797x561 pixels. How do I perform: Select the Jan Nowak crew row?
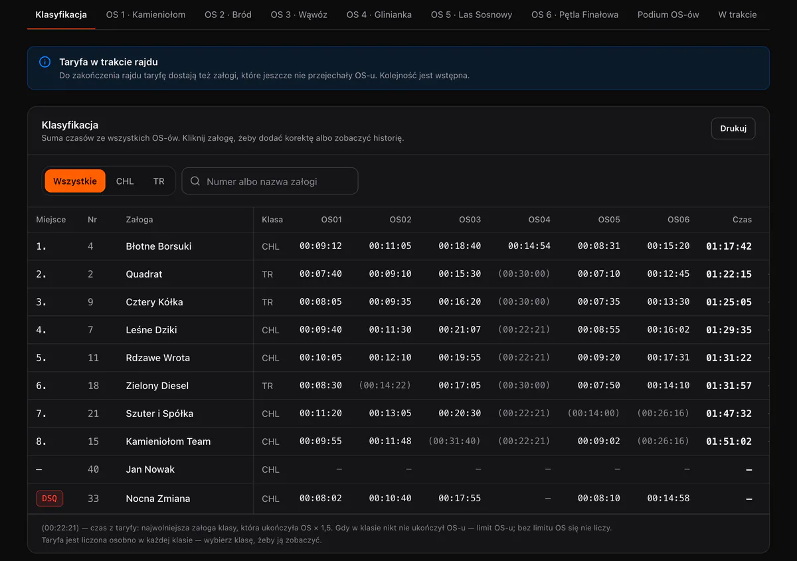point(398,469)
